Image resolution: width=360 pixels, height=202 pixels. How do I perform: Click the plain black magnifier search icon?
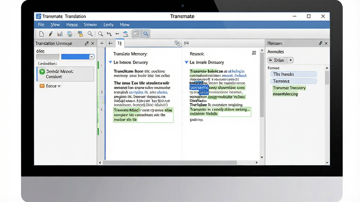pyautogui.click(x=100, y=34)
